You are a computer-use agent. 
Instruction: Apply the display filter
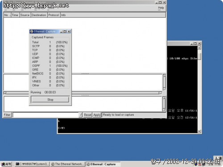pos(97,115)
